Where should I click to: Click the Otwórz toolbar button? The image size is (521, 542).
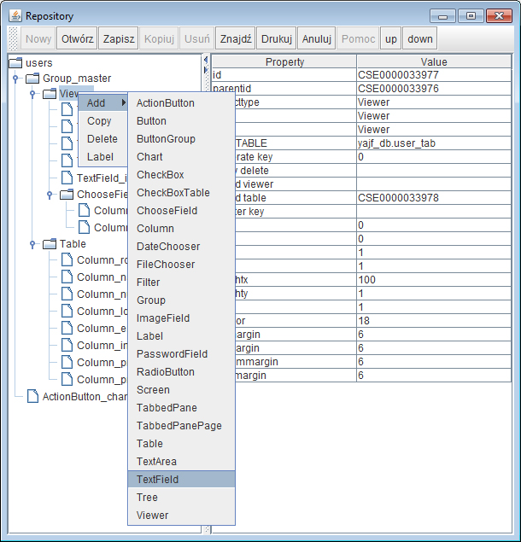[x=77, y=38]
